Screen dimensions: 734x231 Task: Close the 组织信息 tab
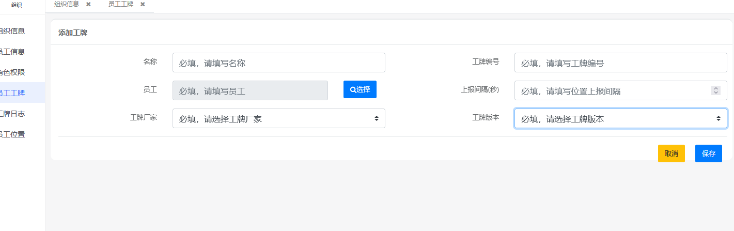(x=88, y=4)
